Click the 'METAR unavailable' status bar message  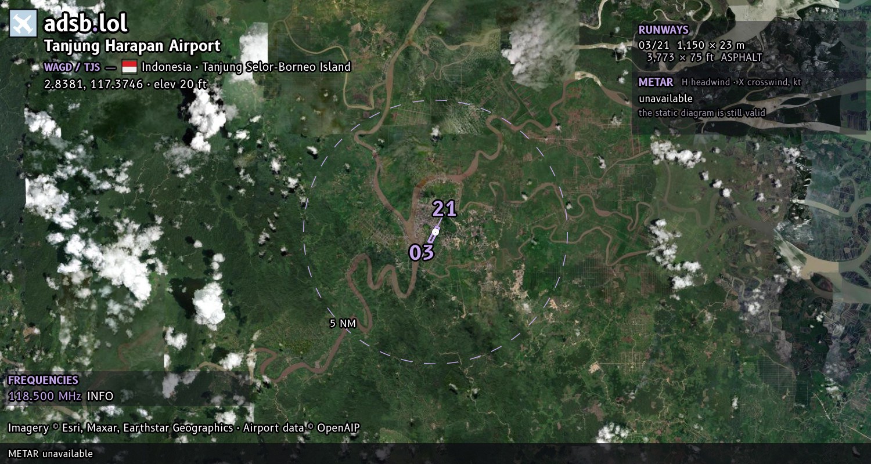(x=51, y=454)
